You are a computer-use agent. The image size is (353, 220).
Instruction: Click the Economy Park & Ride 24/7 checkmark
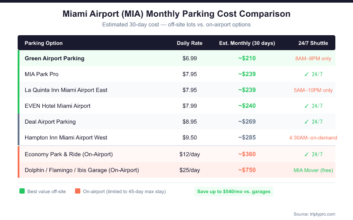click(x=306, y=154)
